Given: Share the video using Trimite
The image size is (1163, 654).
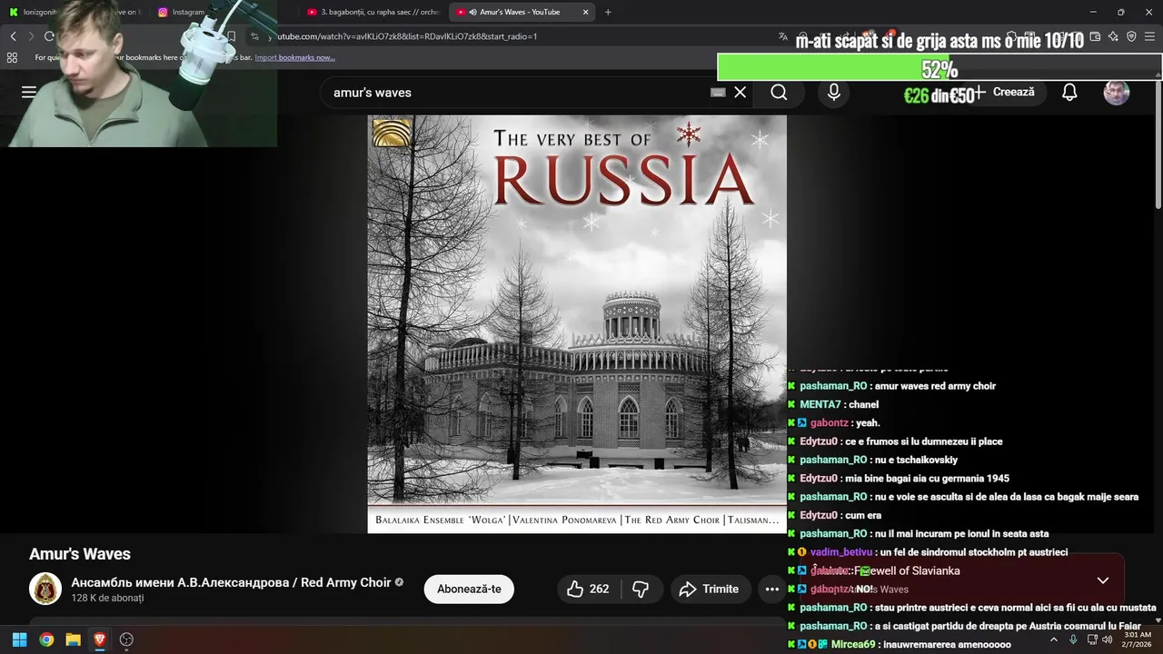Looking at the screenshot, I should [x=711, y=589].
